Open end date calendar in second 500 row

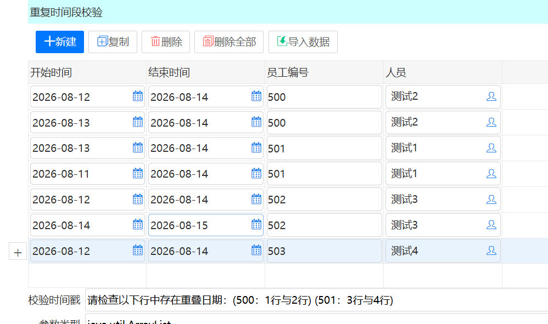pos(256,122)
